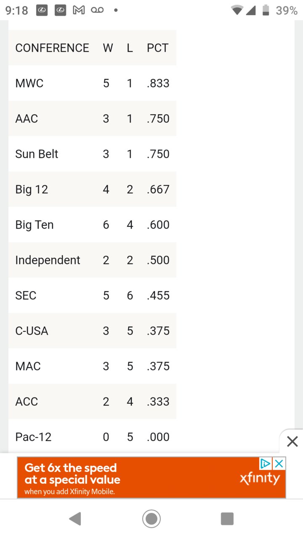Tap the Android home circle button
Image resolution: width=303 pixels, height=539 pixels.
click(x=151, y=519)
